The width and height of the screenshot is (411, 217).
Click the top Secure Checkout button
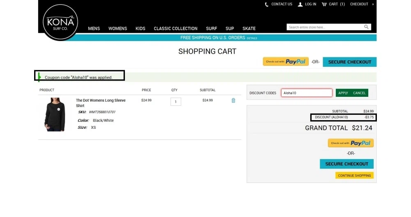point(350,62)
